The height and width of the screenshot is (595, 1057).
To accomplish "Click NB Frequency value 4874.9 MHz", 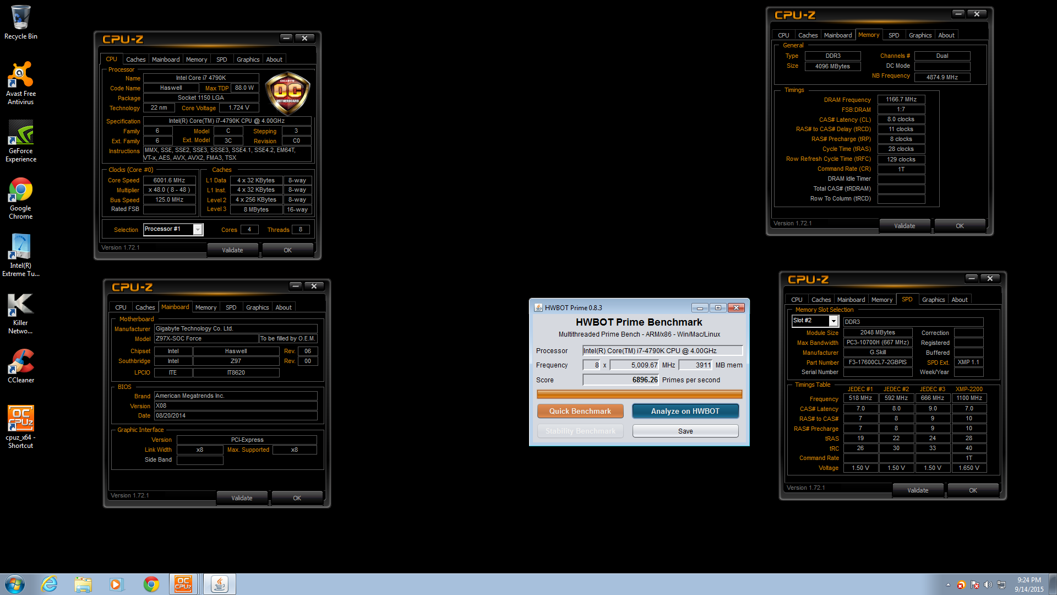I will point(942,77).
